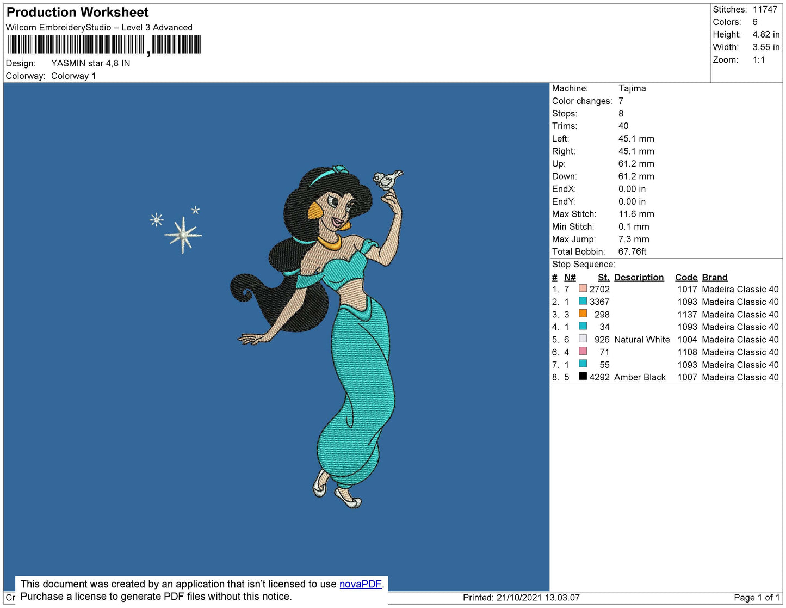Image resolution: width=786 pixels, height=608 pixels.
Task: Click the "St." column header
Action: 604,277
